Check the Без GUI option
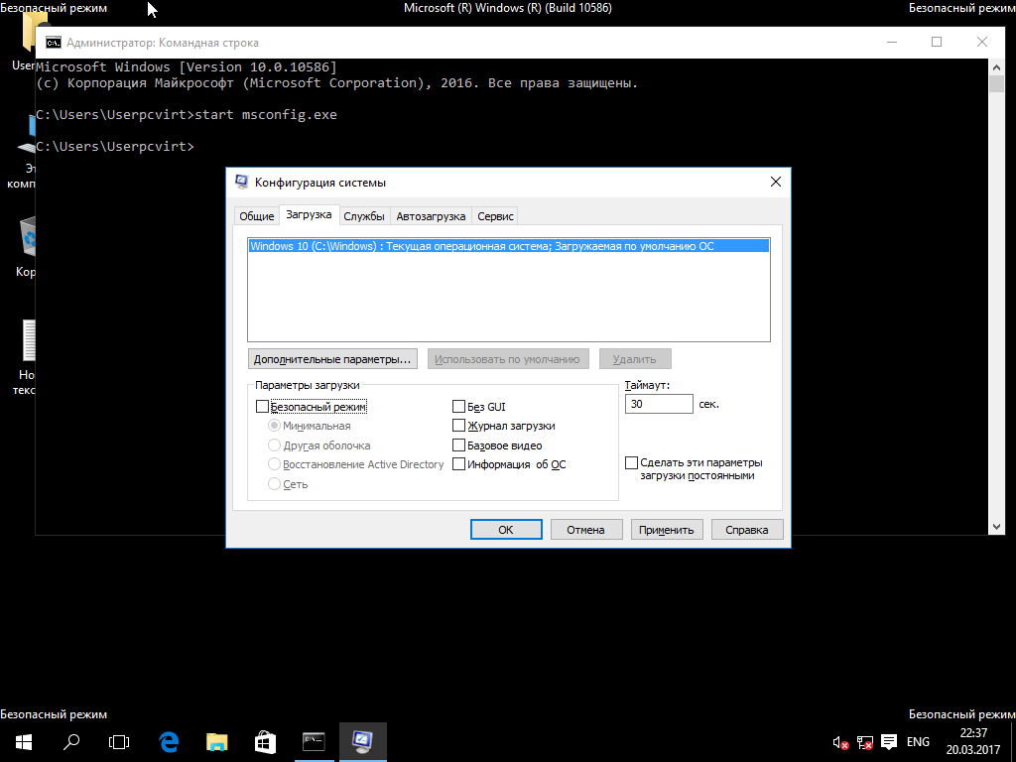The width and height of the screenshot is (1016, 762). [458, 407]
